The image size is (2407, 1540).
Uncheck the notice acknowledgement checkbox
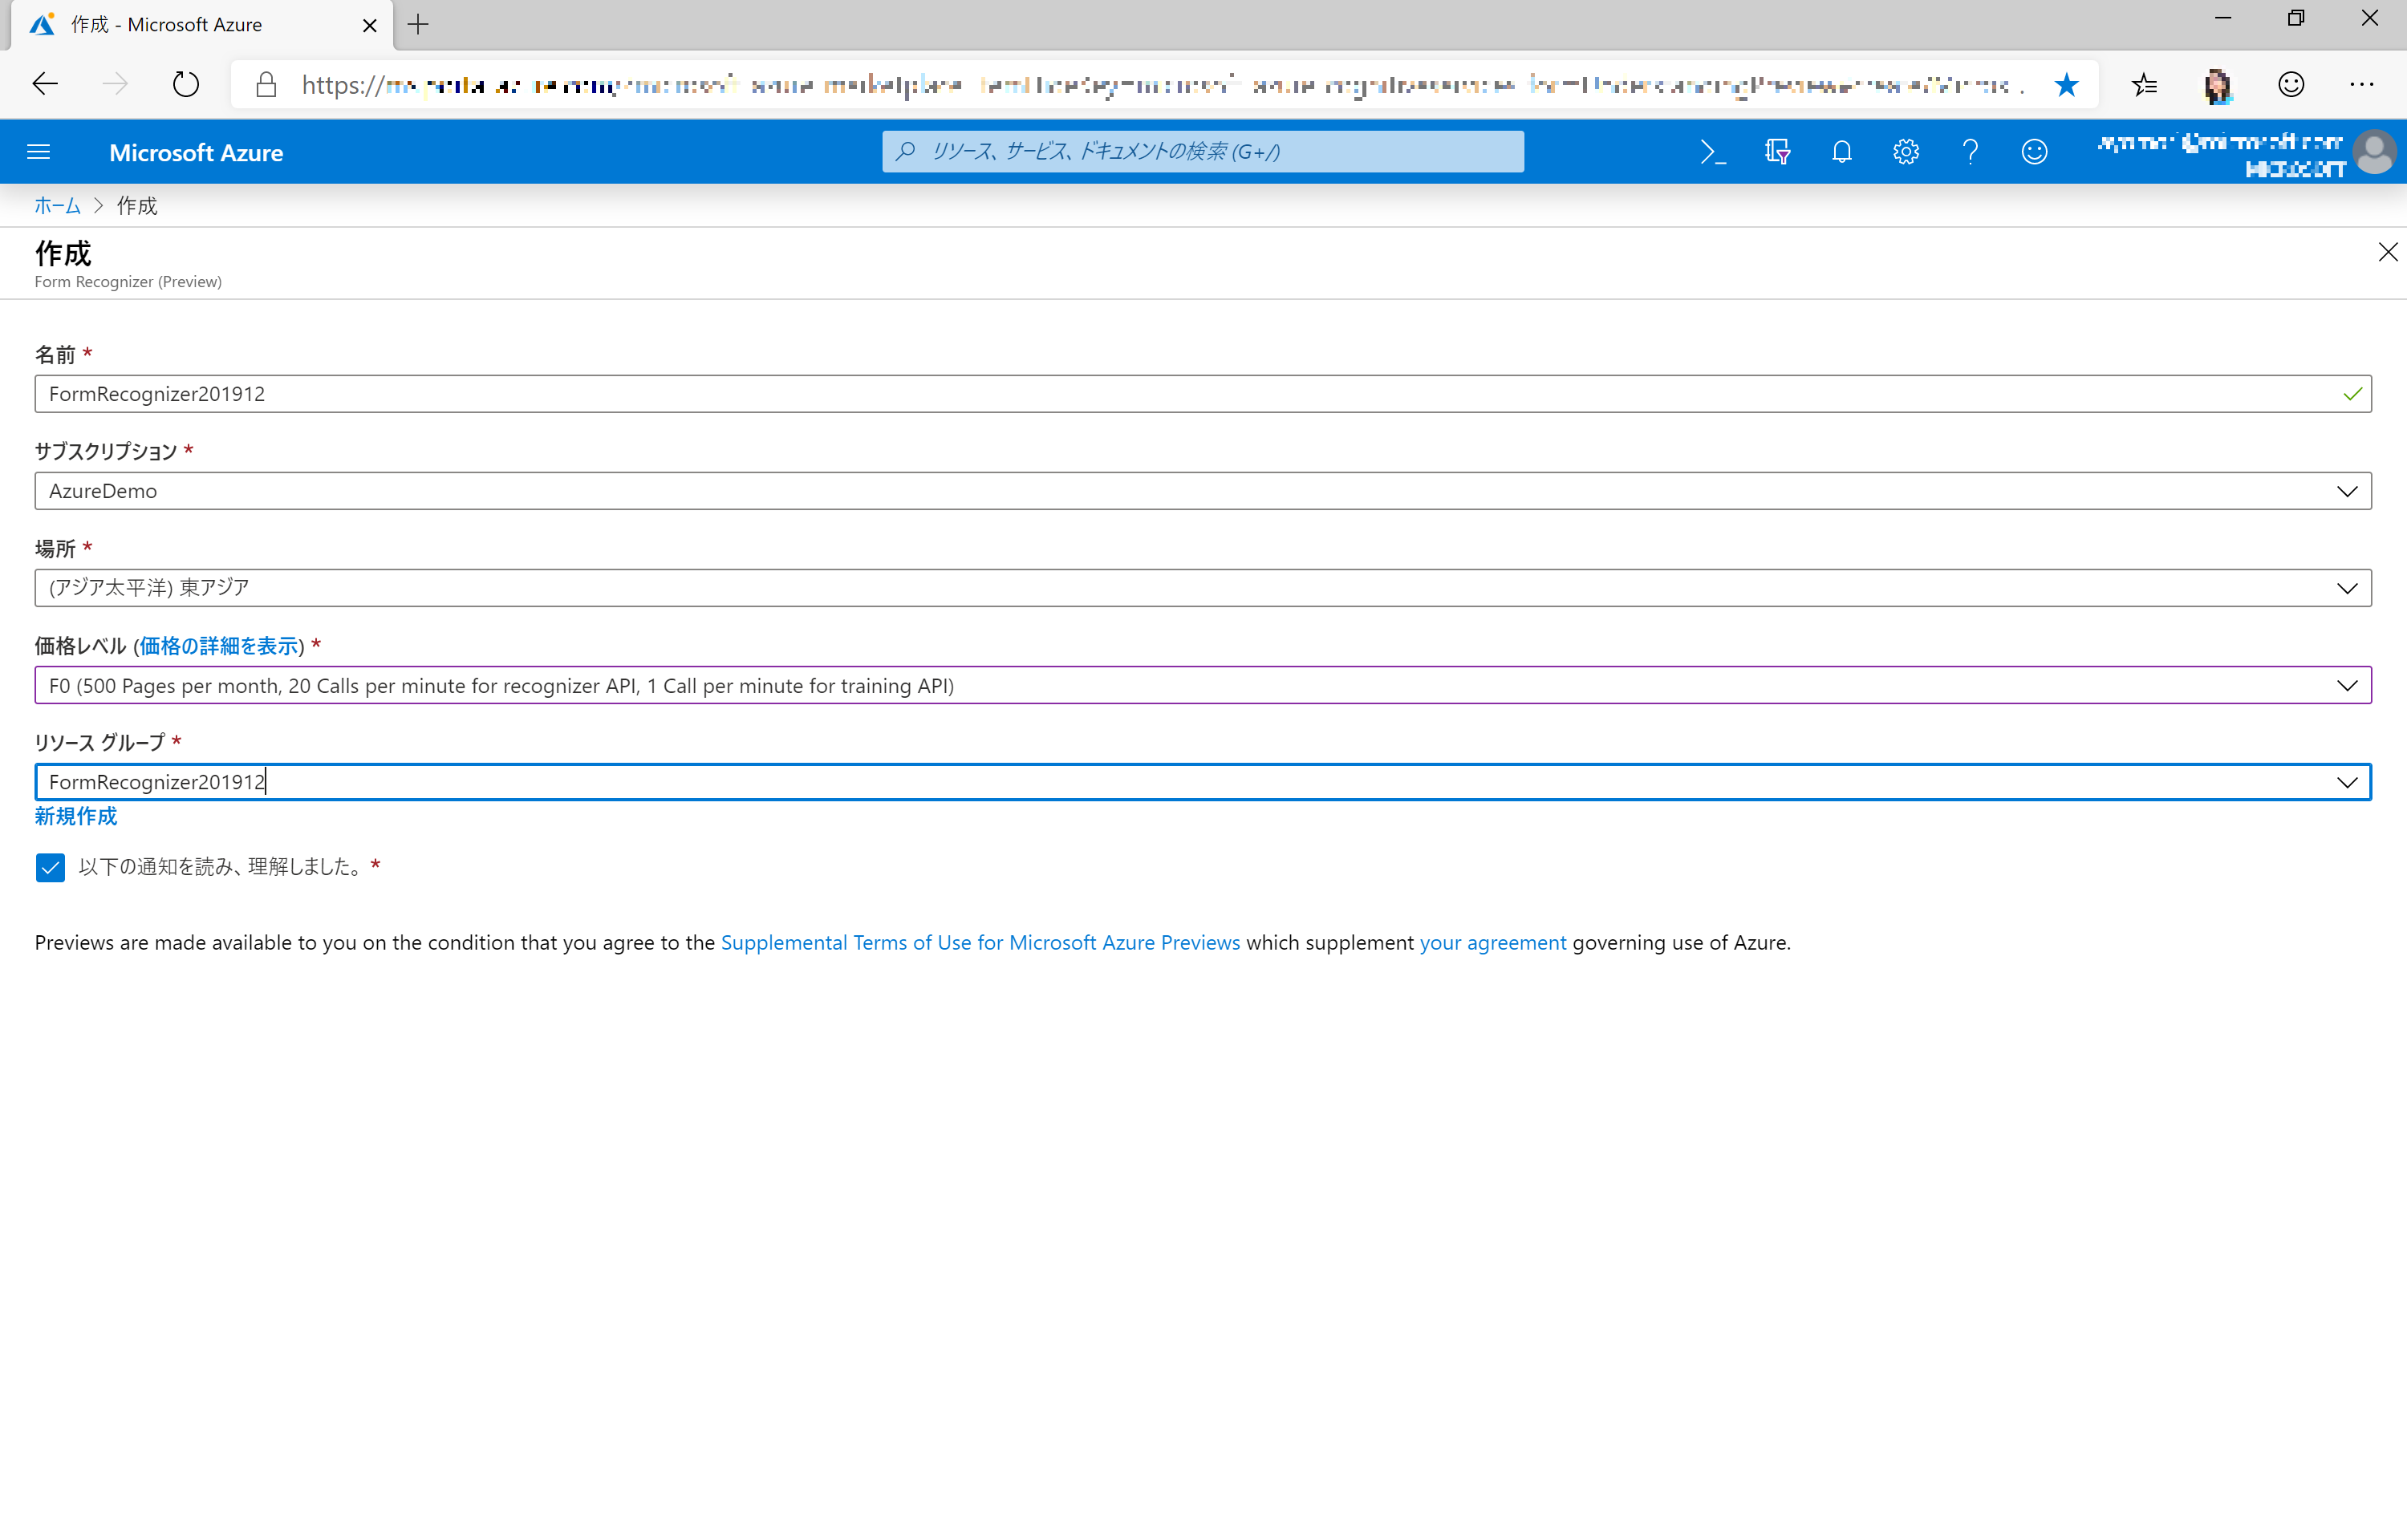(x=50, y=867)
